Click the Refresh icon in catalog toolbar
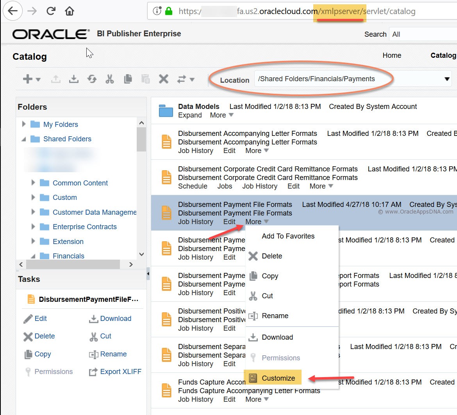 (92, 79)
